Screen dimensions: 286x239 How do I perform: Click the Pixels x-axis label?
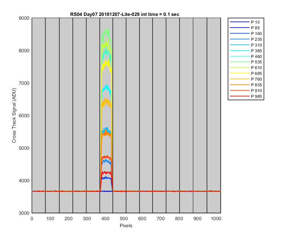pyautogui.click(x=126, y=226)
